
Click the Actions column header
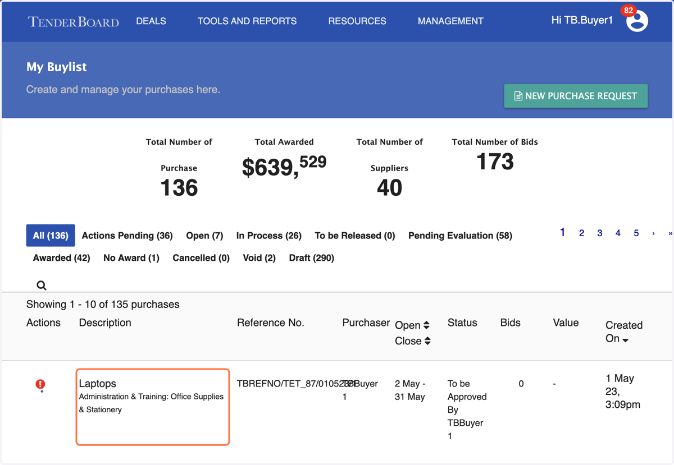[x=43, y=323]
